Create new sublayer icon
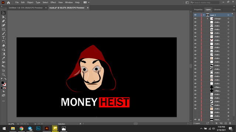 point(221,123)
